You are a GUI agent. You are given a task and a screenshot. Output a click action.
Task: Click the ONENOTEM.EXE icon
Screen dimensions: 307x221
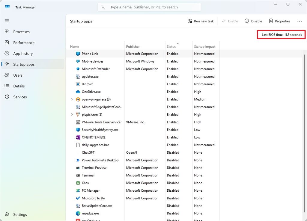click(78, 137)
